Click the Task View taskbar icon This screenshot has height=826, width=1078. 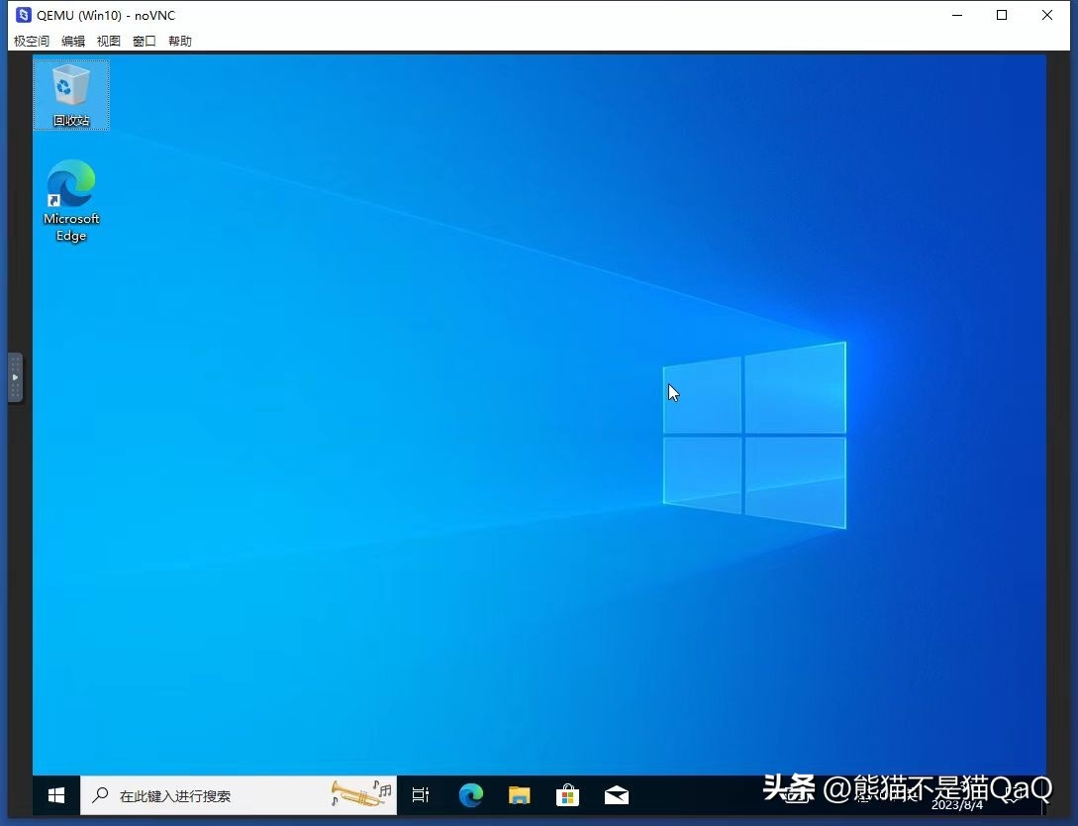coord(421,795)
